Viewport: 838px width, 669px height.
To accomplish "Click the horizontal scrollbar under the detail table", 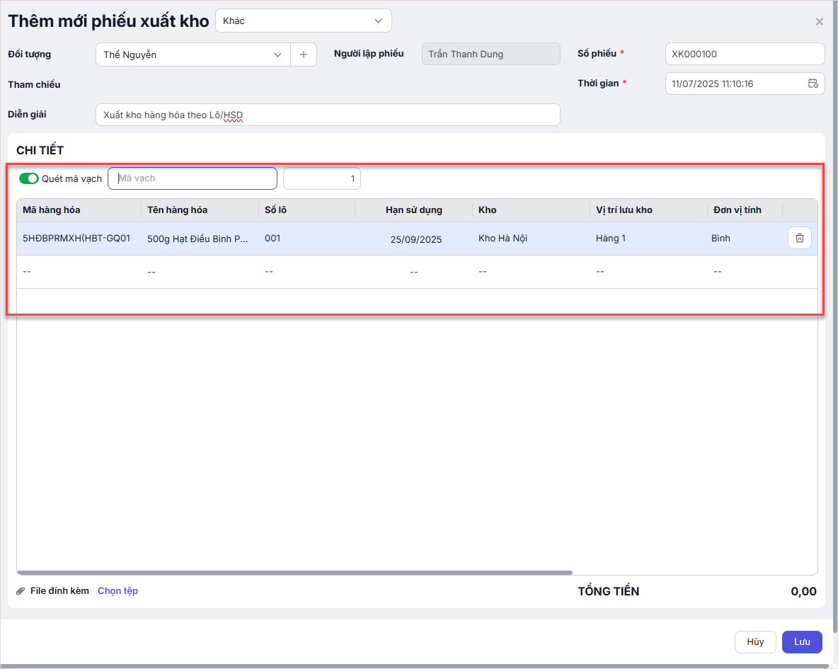I will 294,572.
